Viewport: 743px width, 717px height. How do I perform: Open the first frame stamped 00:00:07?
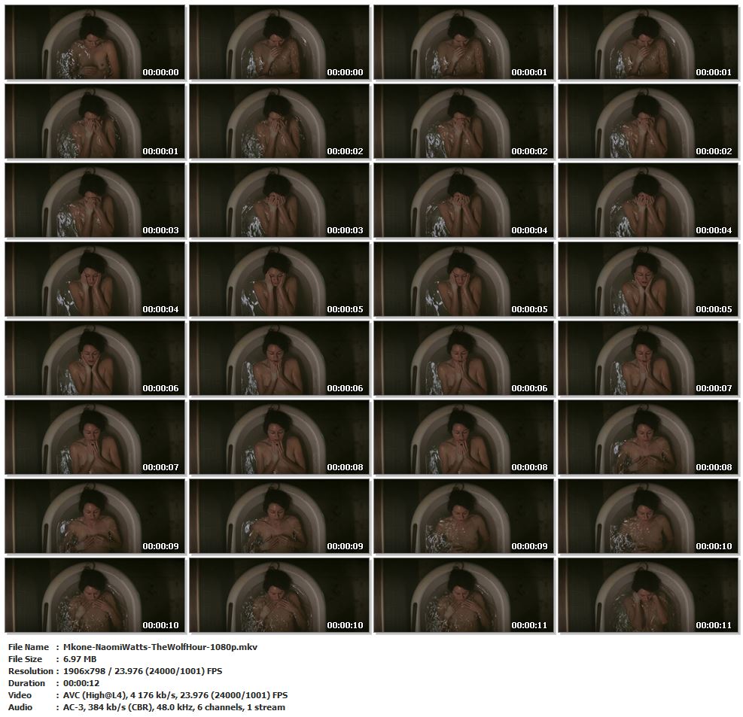click(x=647, y=358)
